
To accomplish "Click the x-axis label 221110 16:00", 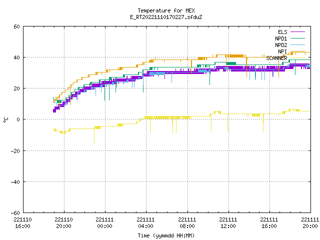I will (x=22, y=223).
